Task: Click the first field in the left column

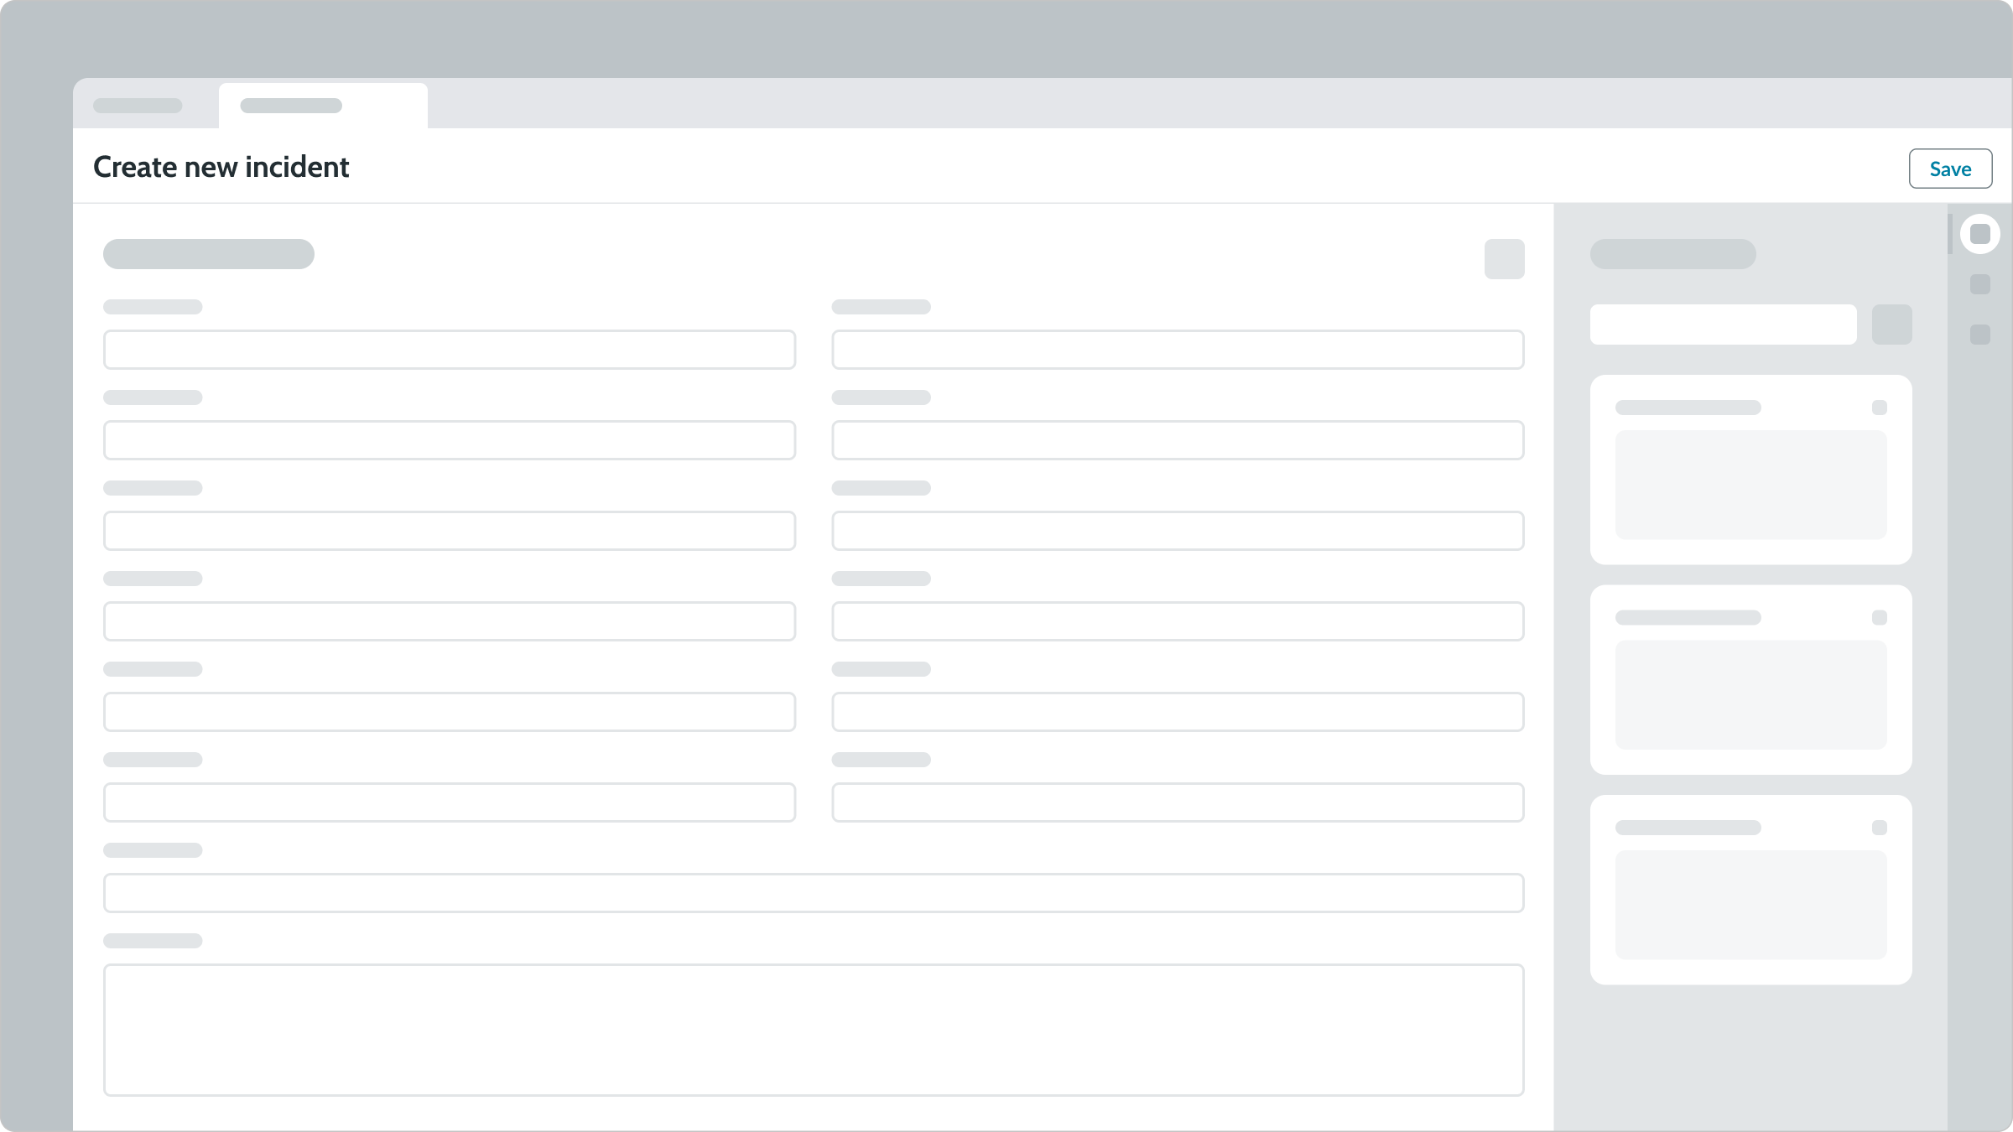Action: (450, 349)
